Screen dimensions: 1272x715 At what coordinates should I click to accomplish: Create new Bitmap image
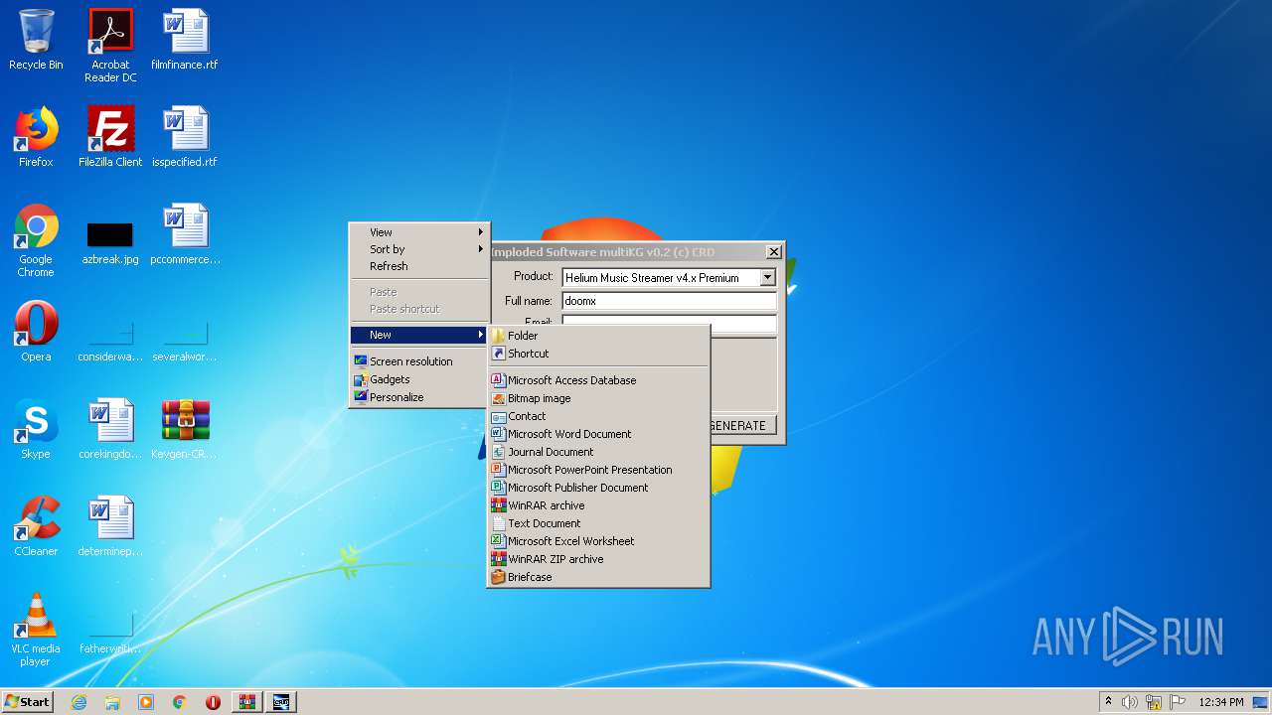click(598, 398)
